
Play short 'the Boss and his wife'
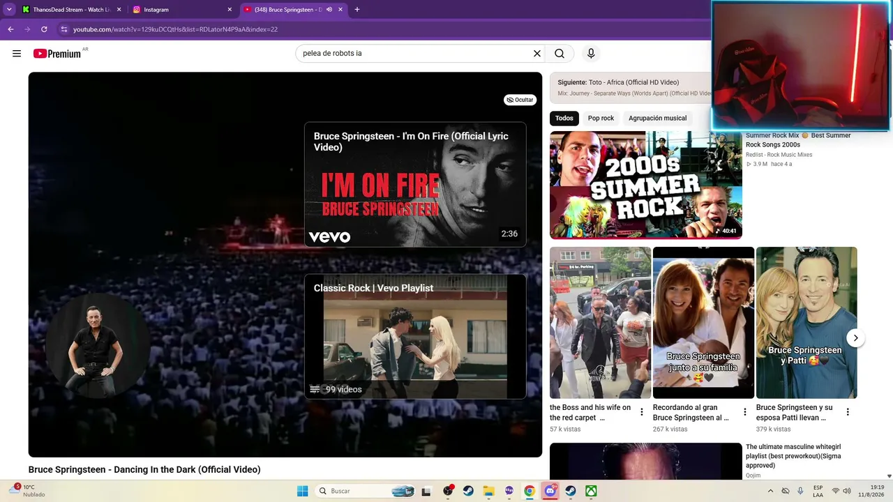tap(600, 323)
